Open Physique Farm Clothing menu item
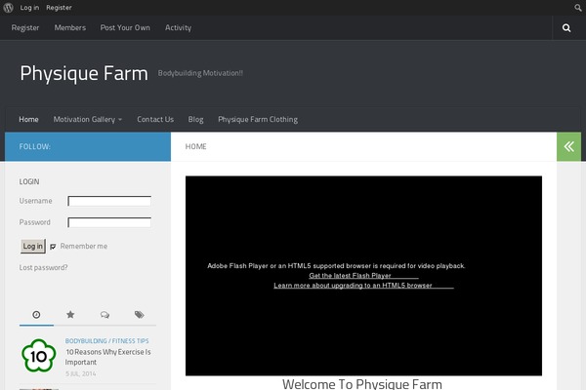This screenshot has height=390, width=586. [x=258, y=119]
